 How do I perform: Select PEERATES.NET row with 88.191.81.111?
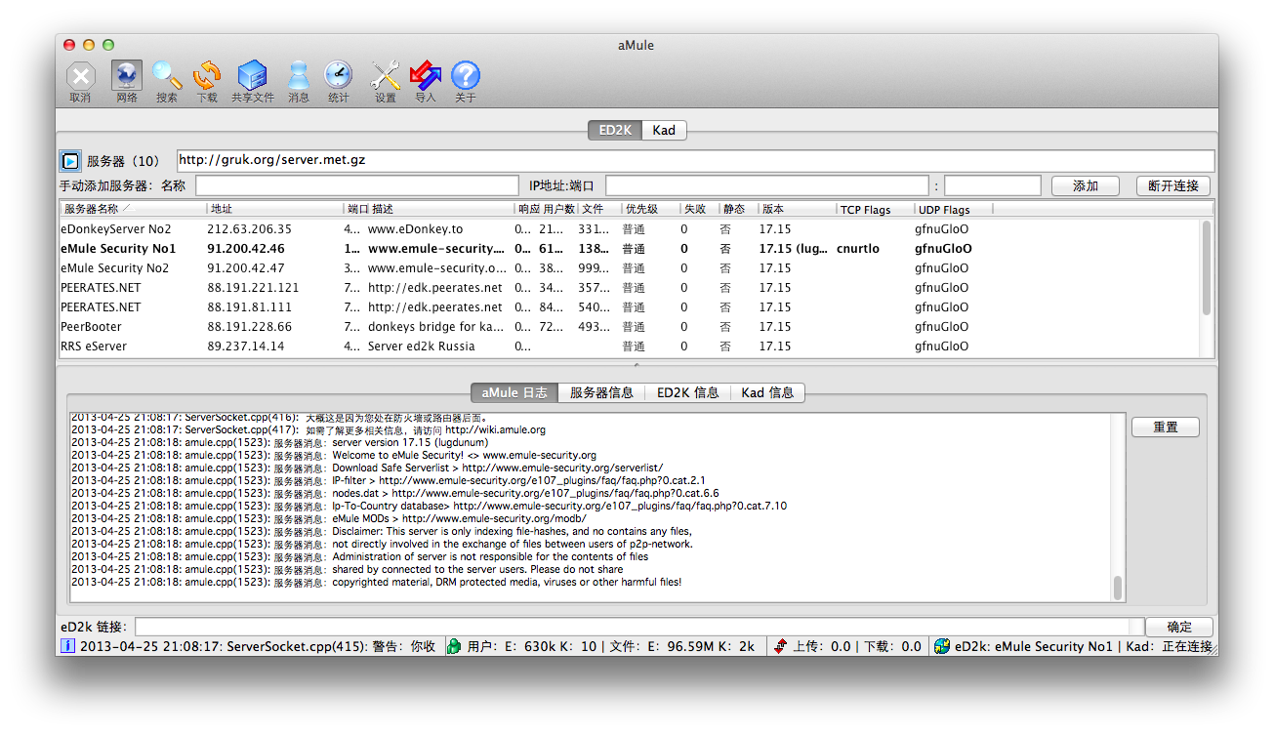630,307
